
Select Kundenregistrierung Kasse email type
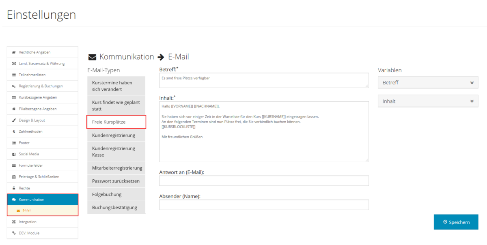[x=116, y=152]
